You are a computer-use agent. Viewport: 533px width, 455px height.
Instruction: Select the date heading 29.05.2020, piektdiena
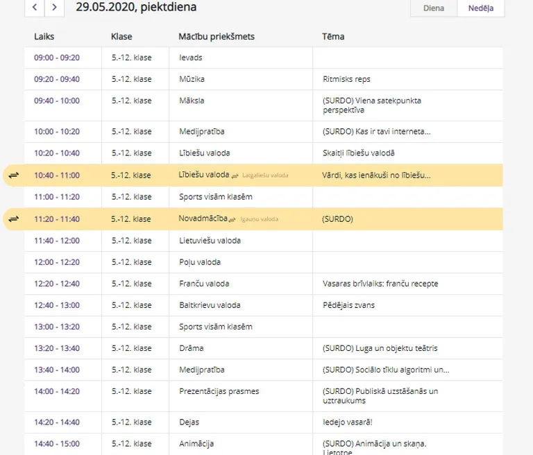[x=136, y=7]
